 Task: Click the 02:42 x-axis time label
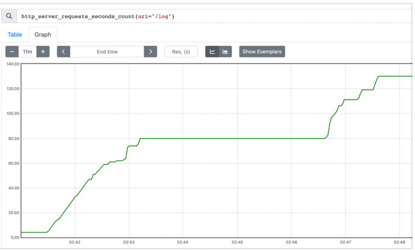tap(75, 242)
